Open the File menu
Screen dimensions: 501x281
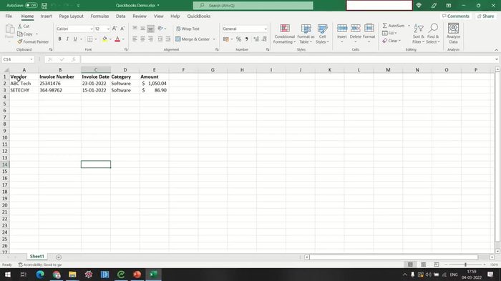(x=9, y=16)
